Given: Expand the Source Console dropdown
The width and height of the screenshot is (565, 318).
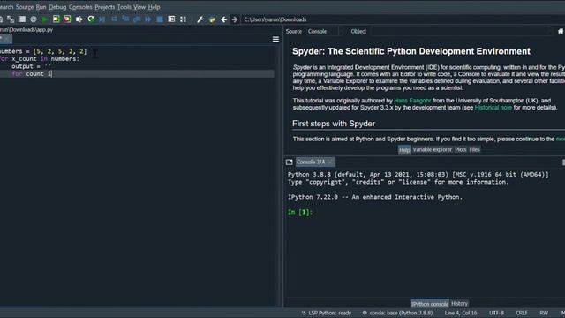Looking at the screenshot, I should (x=323, y=32).
